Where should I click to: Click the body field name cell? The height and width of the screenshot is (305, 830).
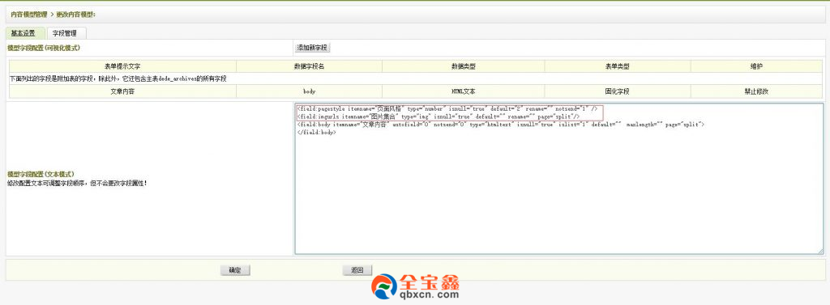point(309,91)
